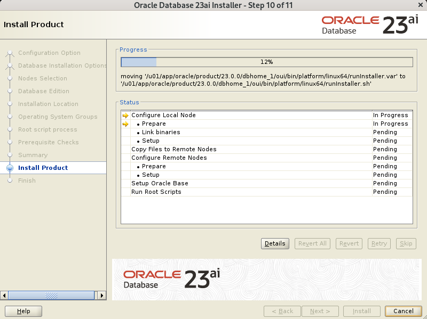This screenshot has height=319, width=427.
Task: Select the Configuration Option step
Action: pos(49,53)
